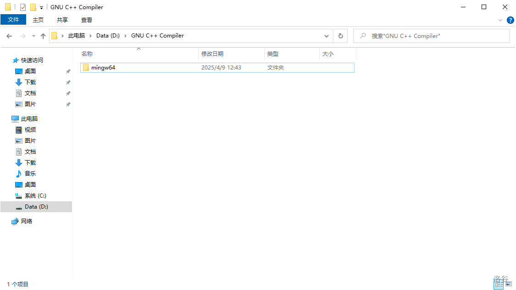Open the Help question mark icon

pyautogui.click(x=510, y=20)
